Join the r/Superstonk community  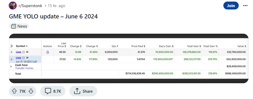[x=231, y=6]
